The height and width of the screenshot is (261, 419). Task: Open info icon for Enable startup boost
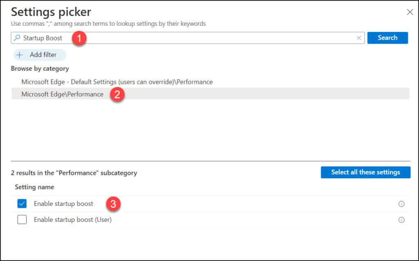(x=401, y=204)
